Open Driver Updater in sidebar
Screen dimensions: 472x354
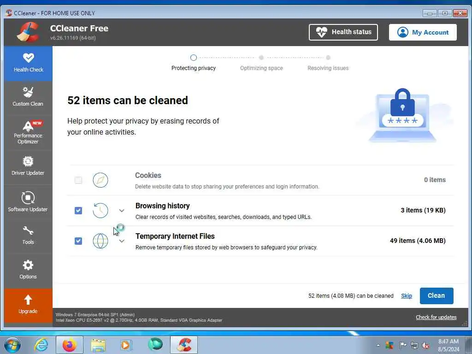(x=28, y=166)
